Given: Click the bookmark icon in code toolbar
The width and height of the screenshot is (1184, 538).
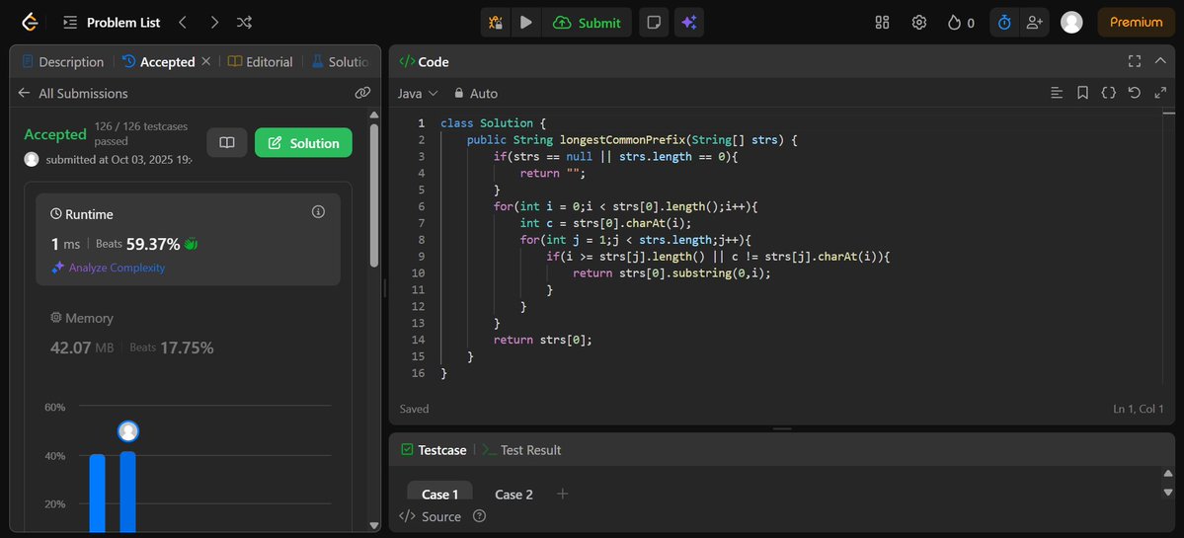Looking at the screenshot, I should pos(1082,92).
